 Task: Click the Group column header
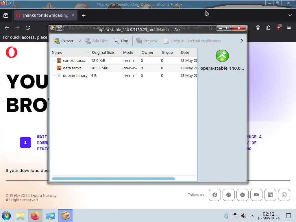(x=169, y=53)
